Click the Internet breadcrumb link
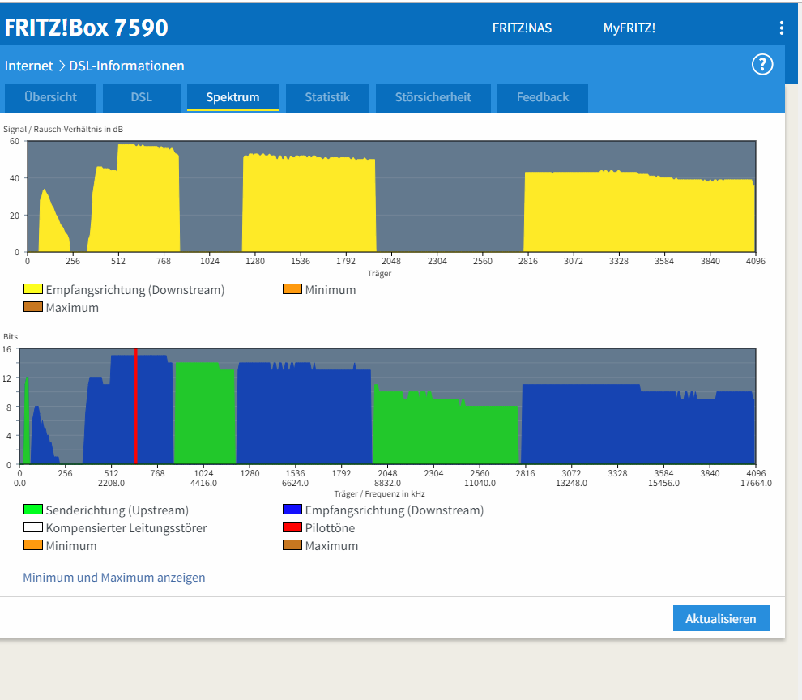This screenshot has height=700, width=802. pyautogui.click(x=28, y=66)
